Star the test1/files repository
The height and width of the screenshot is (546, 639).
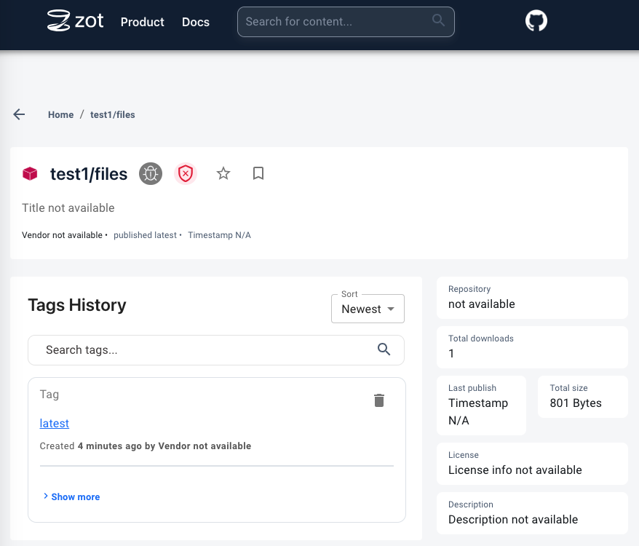click(x=223, y=173)
